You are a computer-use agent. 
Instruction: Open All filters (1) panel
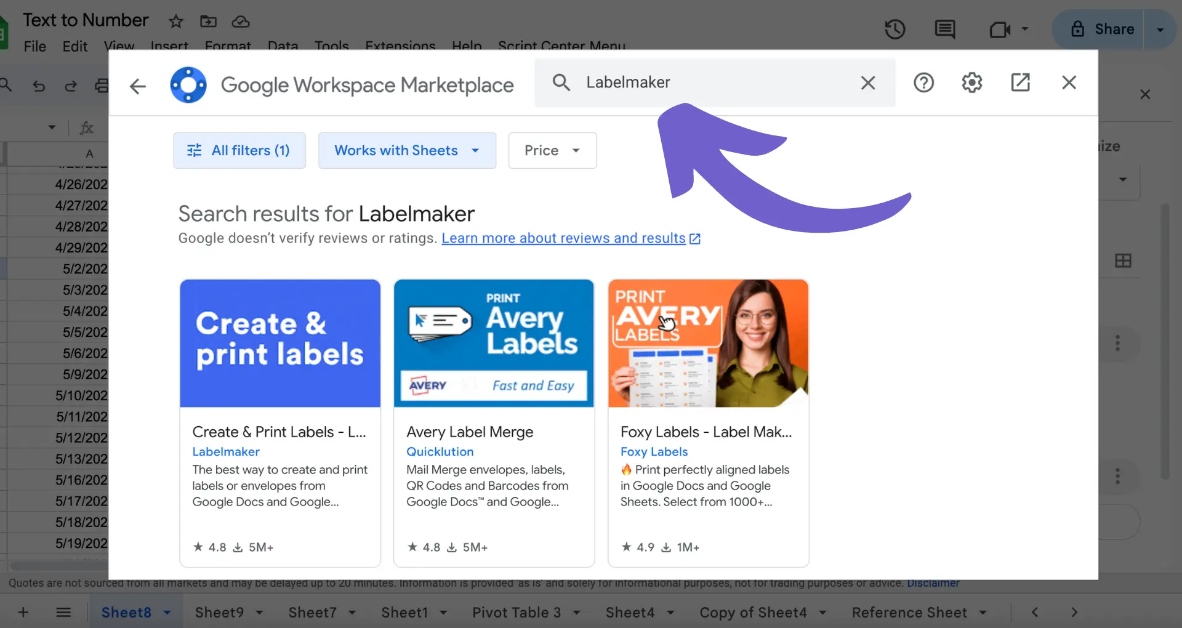(x=239, y=150)
